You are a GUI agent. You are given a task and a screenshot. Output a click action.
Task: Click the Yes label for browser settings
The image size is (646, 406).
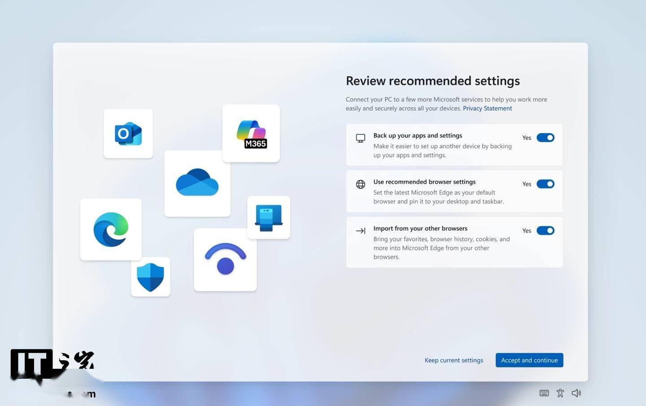(x=527, y=184)
